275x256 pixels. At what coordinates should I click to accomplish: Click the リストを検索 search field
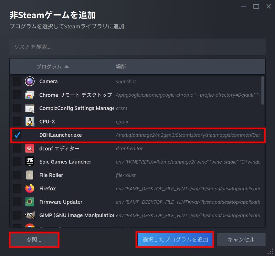[x=137, y=47]
